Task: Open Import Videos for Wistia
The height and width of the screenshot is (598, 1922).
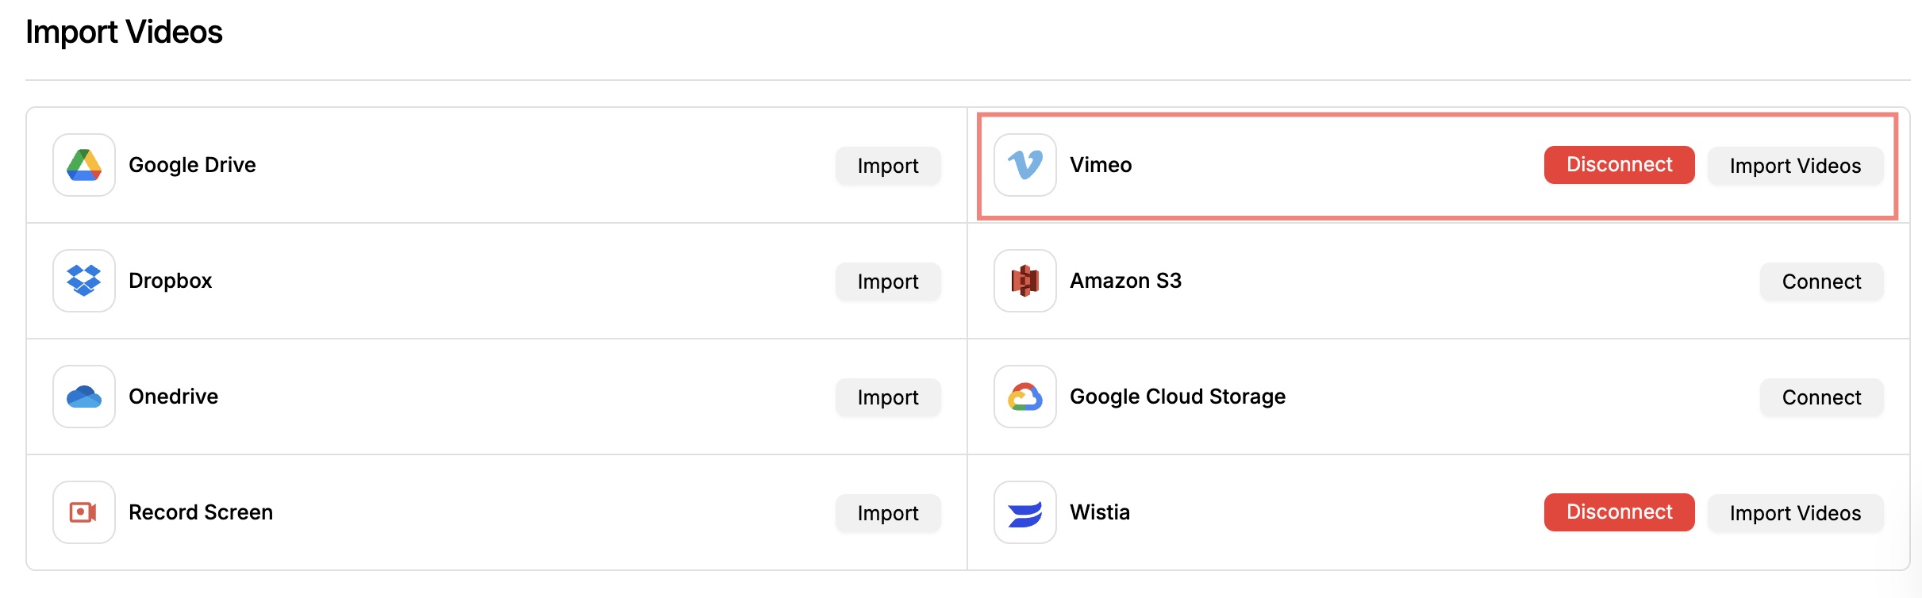Action: click(1795, 513)
